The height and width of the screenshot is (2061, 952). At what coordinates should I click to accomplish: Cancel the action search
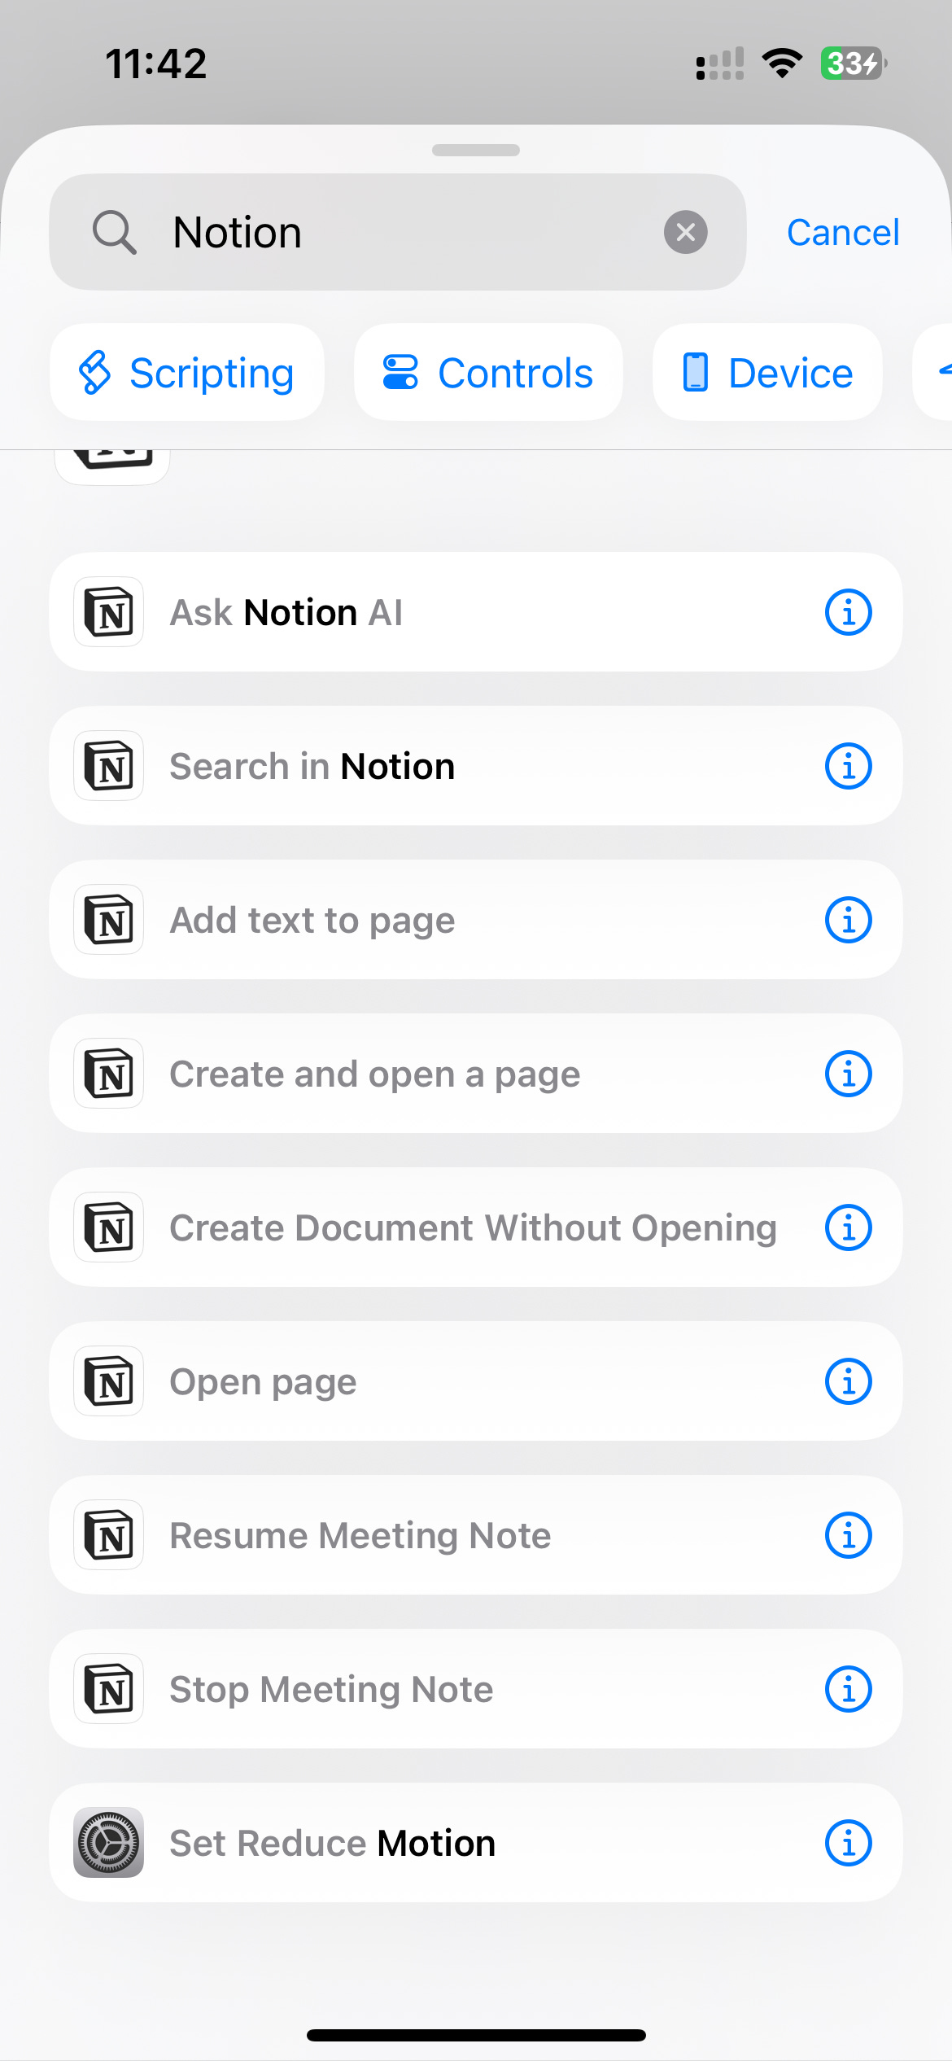843,233
